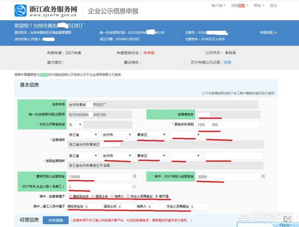299x227 pixels.
Task: Expand the 实际经营场所 city dropdown 台州市
Action: click(116, 155)
